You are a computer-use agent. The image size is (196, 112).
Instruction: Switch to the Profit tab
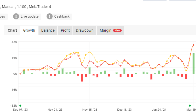click(65, 30)
